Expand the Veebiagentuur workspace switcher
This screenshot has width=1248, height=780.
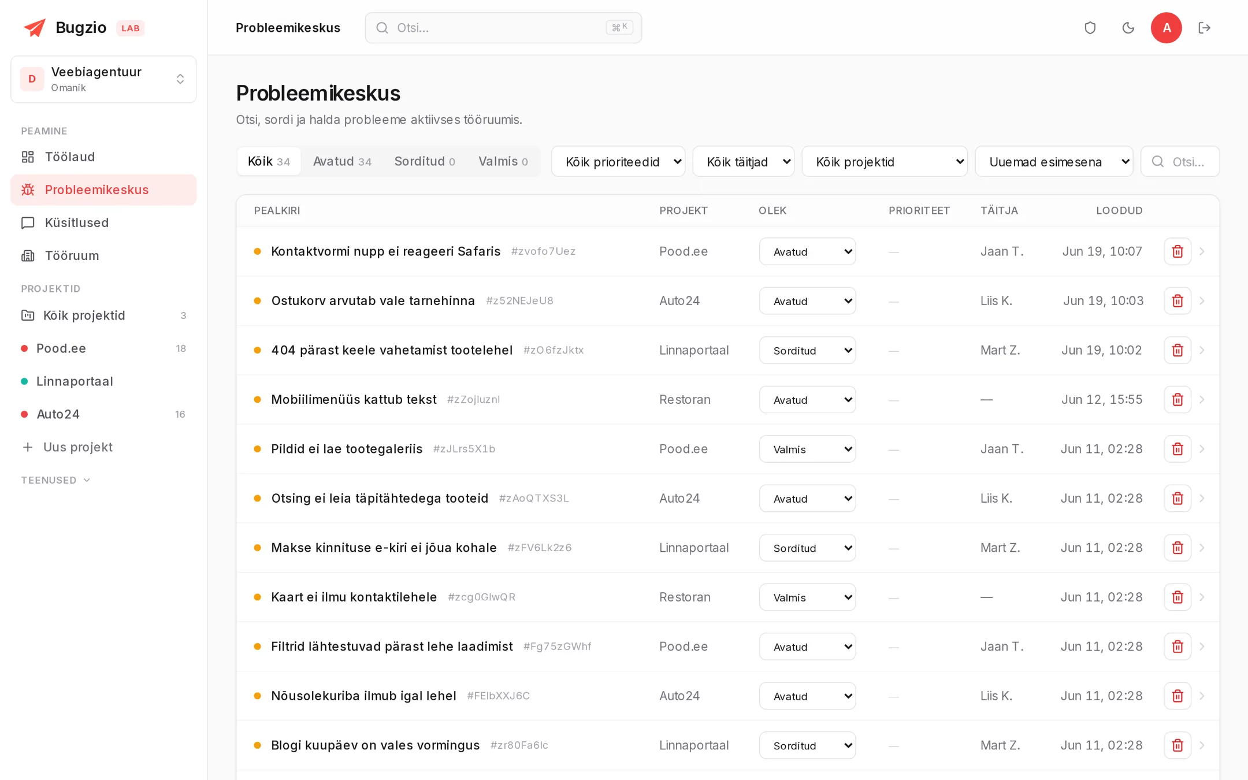[103, 79]
